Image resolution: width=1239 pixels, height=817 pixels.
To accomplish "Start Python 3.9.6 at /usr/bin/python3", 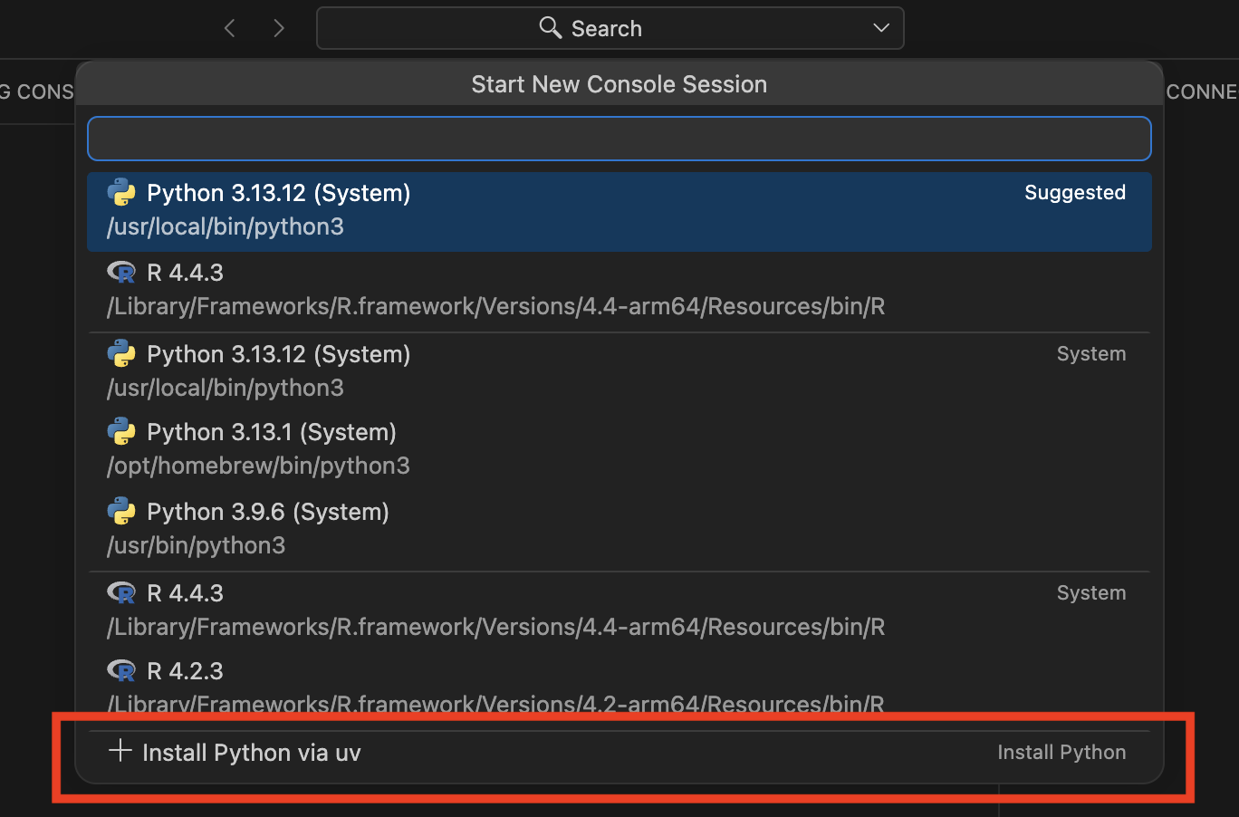I will [619, 529].
